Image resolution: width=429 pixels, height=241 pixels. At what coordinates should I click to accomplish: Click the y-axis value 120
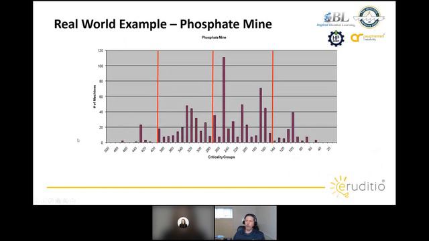click(101, 51)
